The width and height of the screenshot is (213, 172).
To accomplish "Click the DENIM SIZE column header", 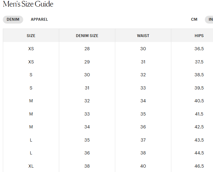I will (x=87, y=36).
